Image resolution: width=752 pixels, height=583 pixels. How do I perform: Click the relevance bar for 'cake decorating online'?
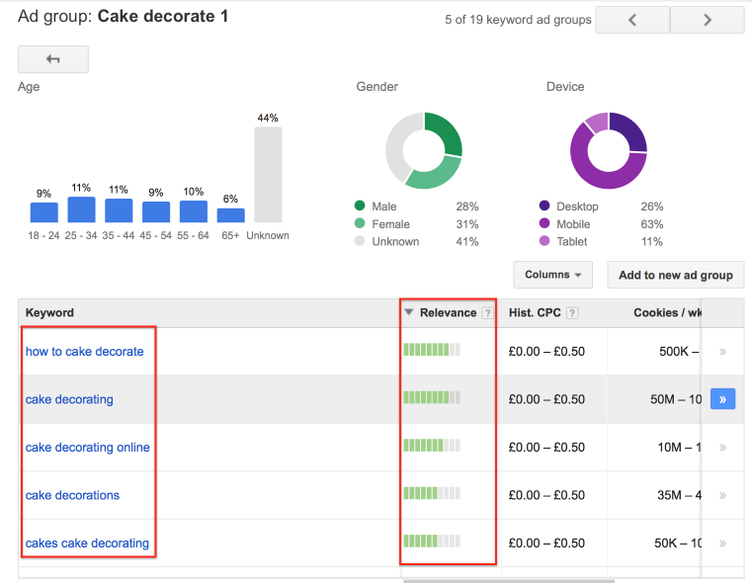pyautogui.click(x=432, y=446)
